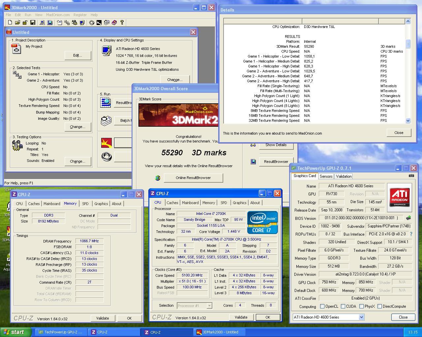
Task: Click the round benchmark toolbar icon
Action: (x=92, y=22)
